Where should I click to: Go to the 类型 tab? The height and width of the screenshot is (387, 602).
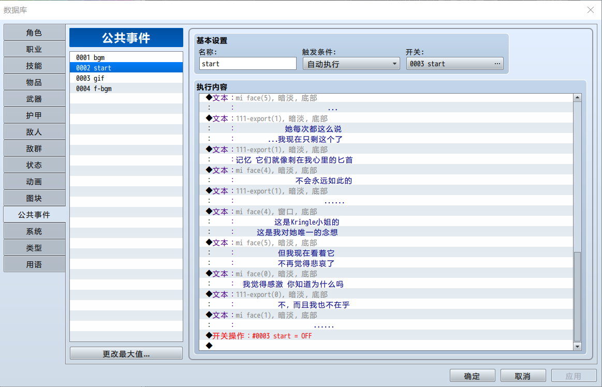34,248
